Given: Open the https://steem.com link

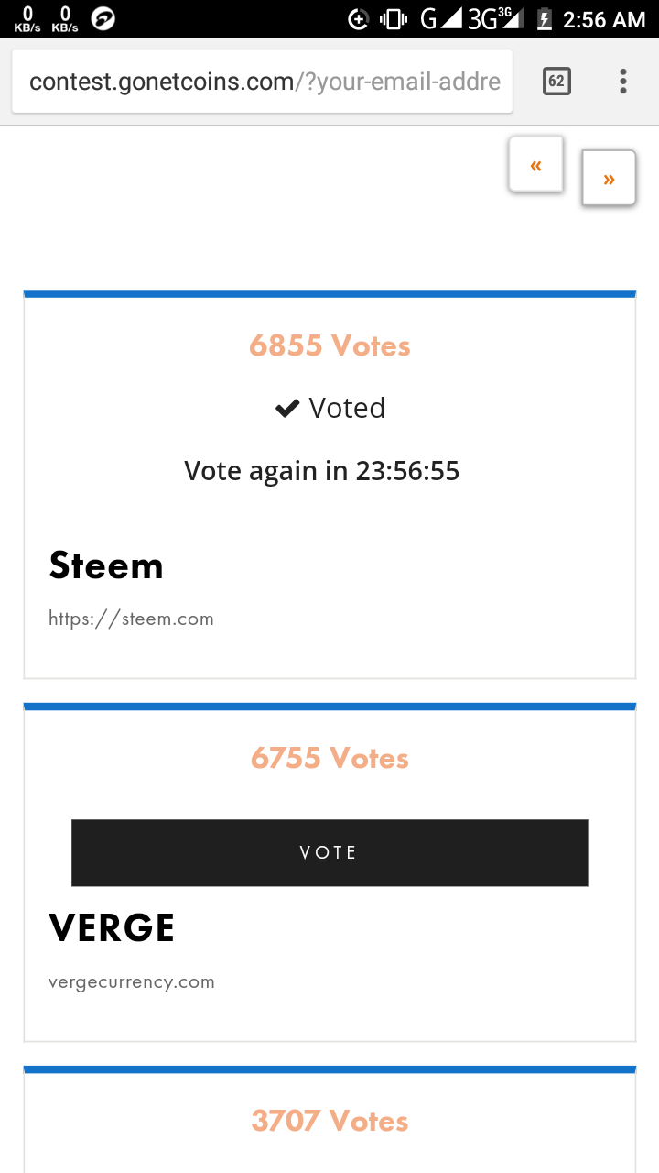Looking at the screenshot, I should 131,619.
